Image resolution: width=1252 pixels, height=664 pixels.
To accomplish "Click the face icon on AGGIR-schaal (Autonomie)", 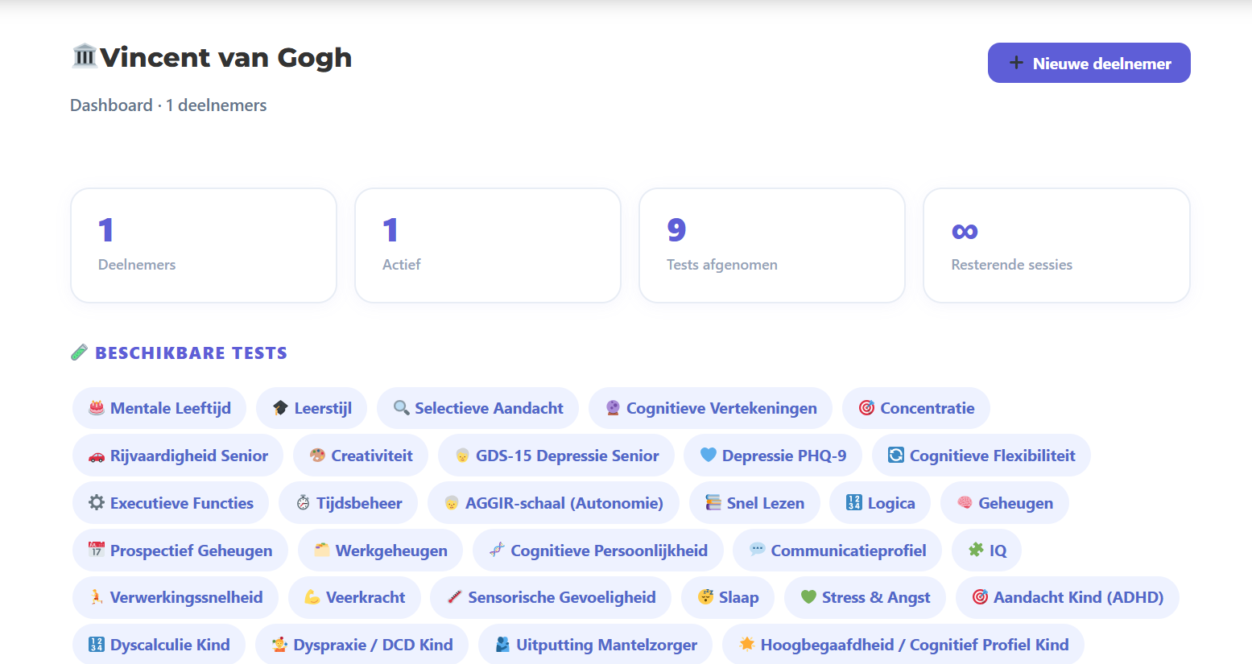I will pos(452,503).
